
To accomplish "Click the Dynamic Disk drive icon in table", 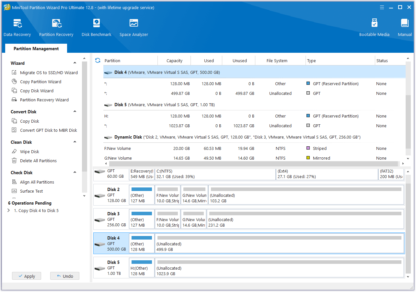I will (108, 138).
